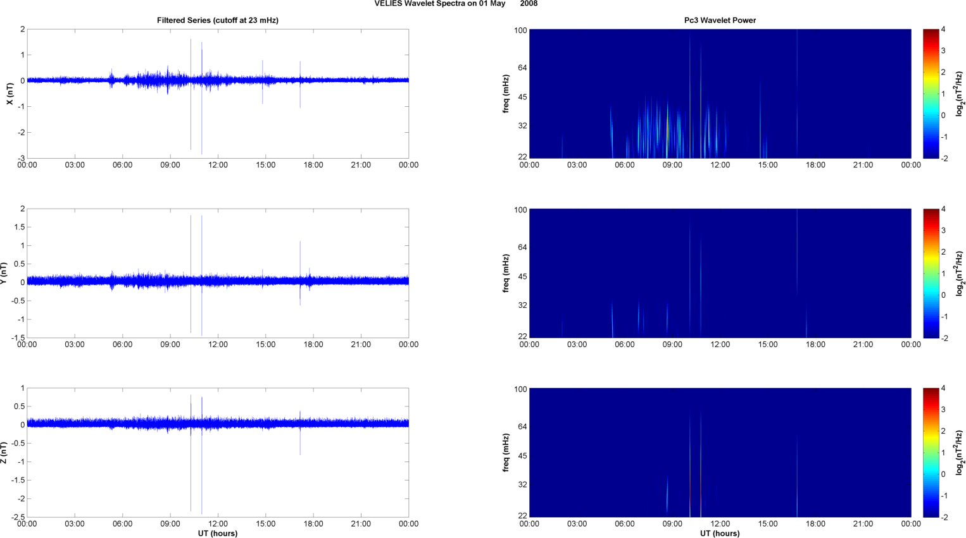Click the 12:00 tick under the Y plot
This screenshot has height=538, width=966.
(218, 345)
